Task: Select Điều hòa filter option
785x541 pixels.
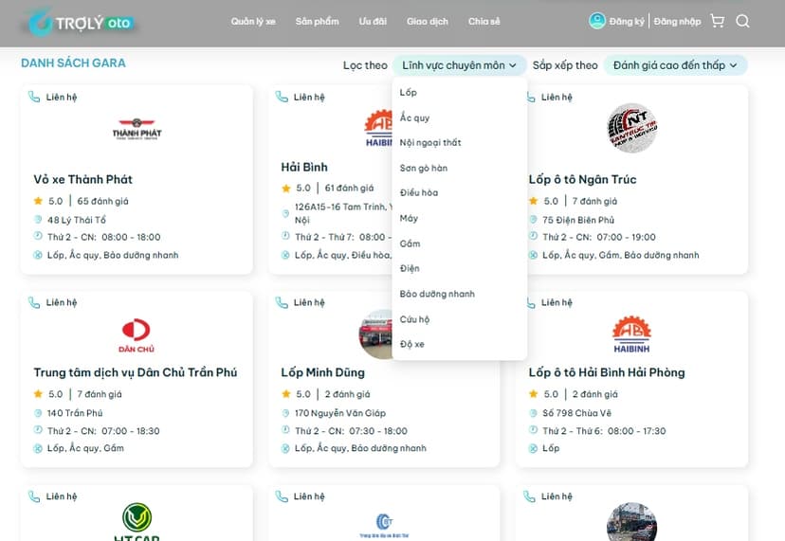Action: pyautogui.click(x=418, y=192)
